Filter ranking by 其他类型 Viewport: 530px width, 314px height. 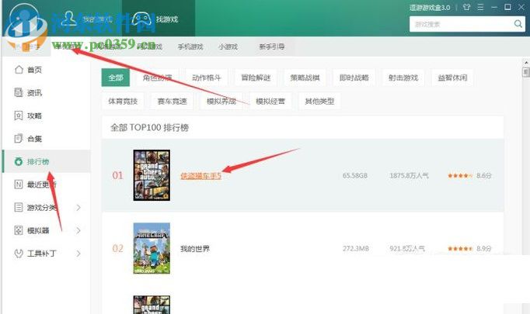coord(319,101)
